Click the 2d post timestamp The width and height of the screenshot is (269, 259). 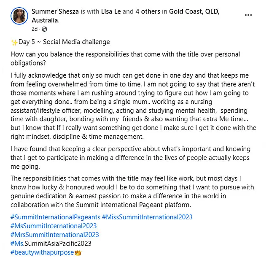pos(35,29)
